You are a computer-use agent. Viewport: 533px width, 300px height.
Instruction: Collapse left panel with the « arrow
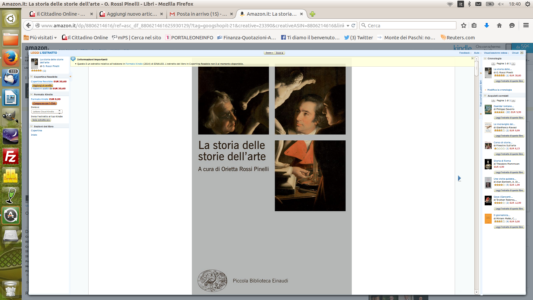coord(70,77)
